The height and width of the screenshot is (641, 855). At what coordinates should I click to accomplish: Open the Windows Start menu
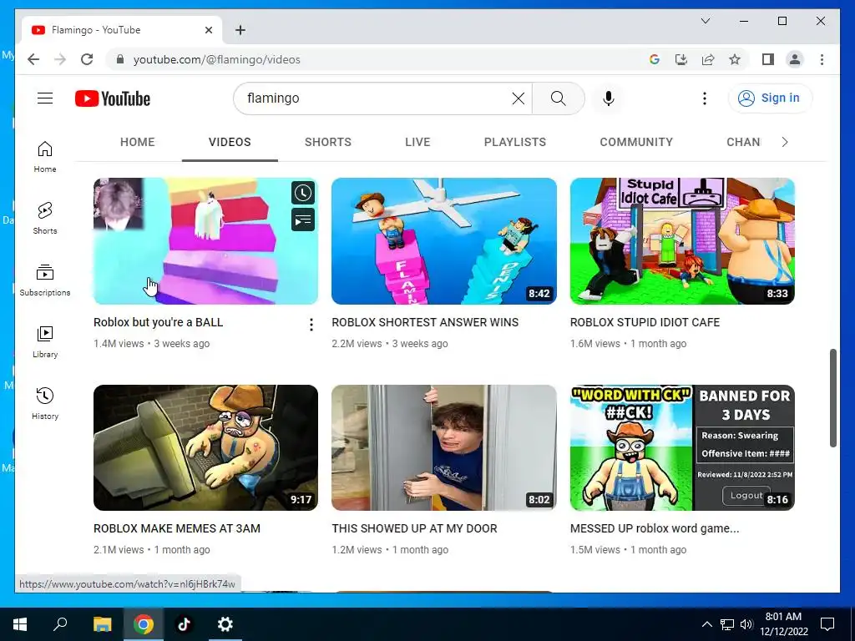coord(20,624)
